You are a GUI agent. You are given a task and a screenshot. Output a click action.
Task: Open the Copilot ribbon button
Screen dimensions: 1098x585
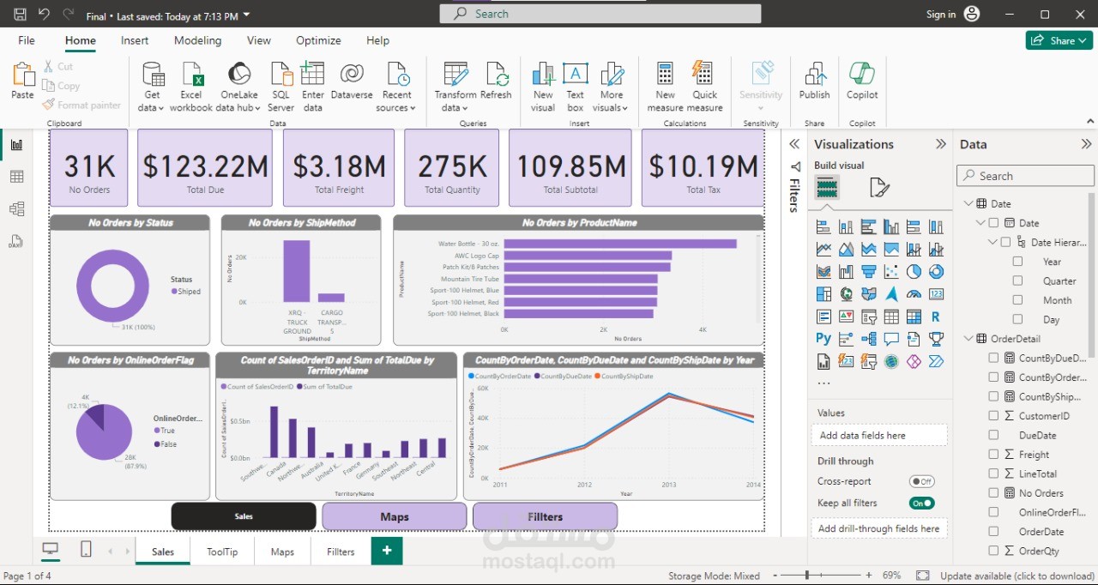click(x=862, y=81)
